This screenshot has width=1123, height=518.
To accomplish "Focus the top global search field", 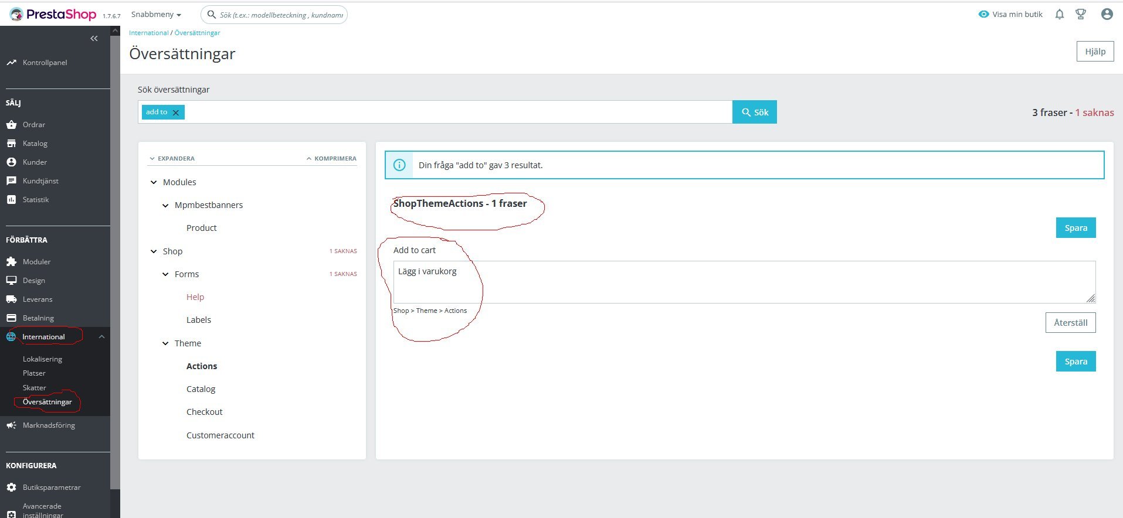I will click(x=274, y=15).
